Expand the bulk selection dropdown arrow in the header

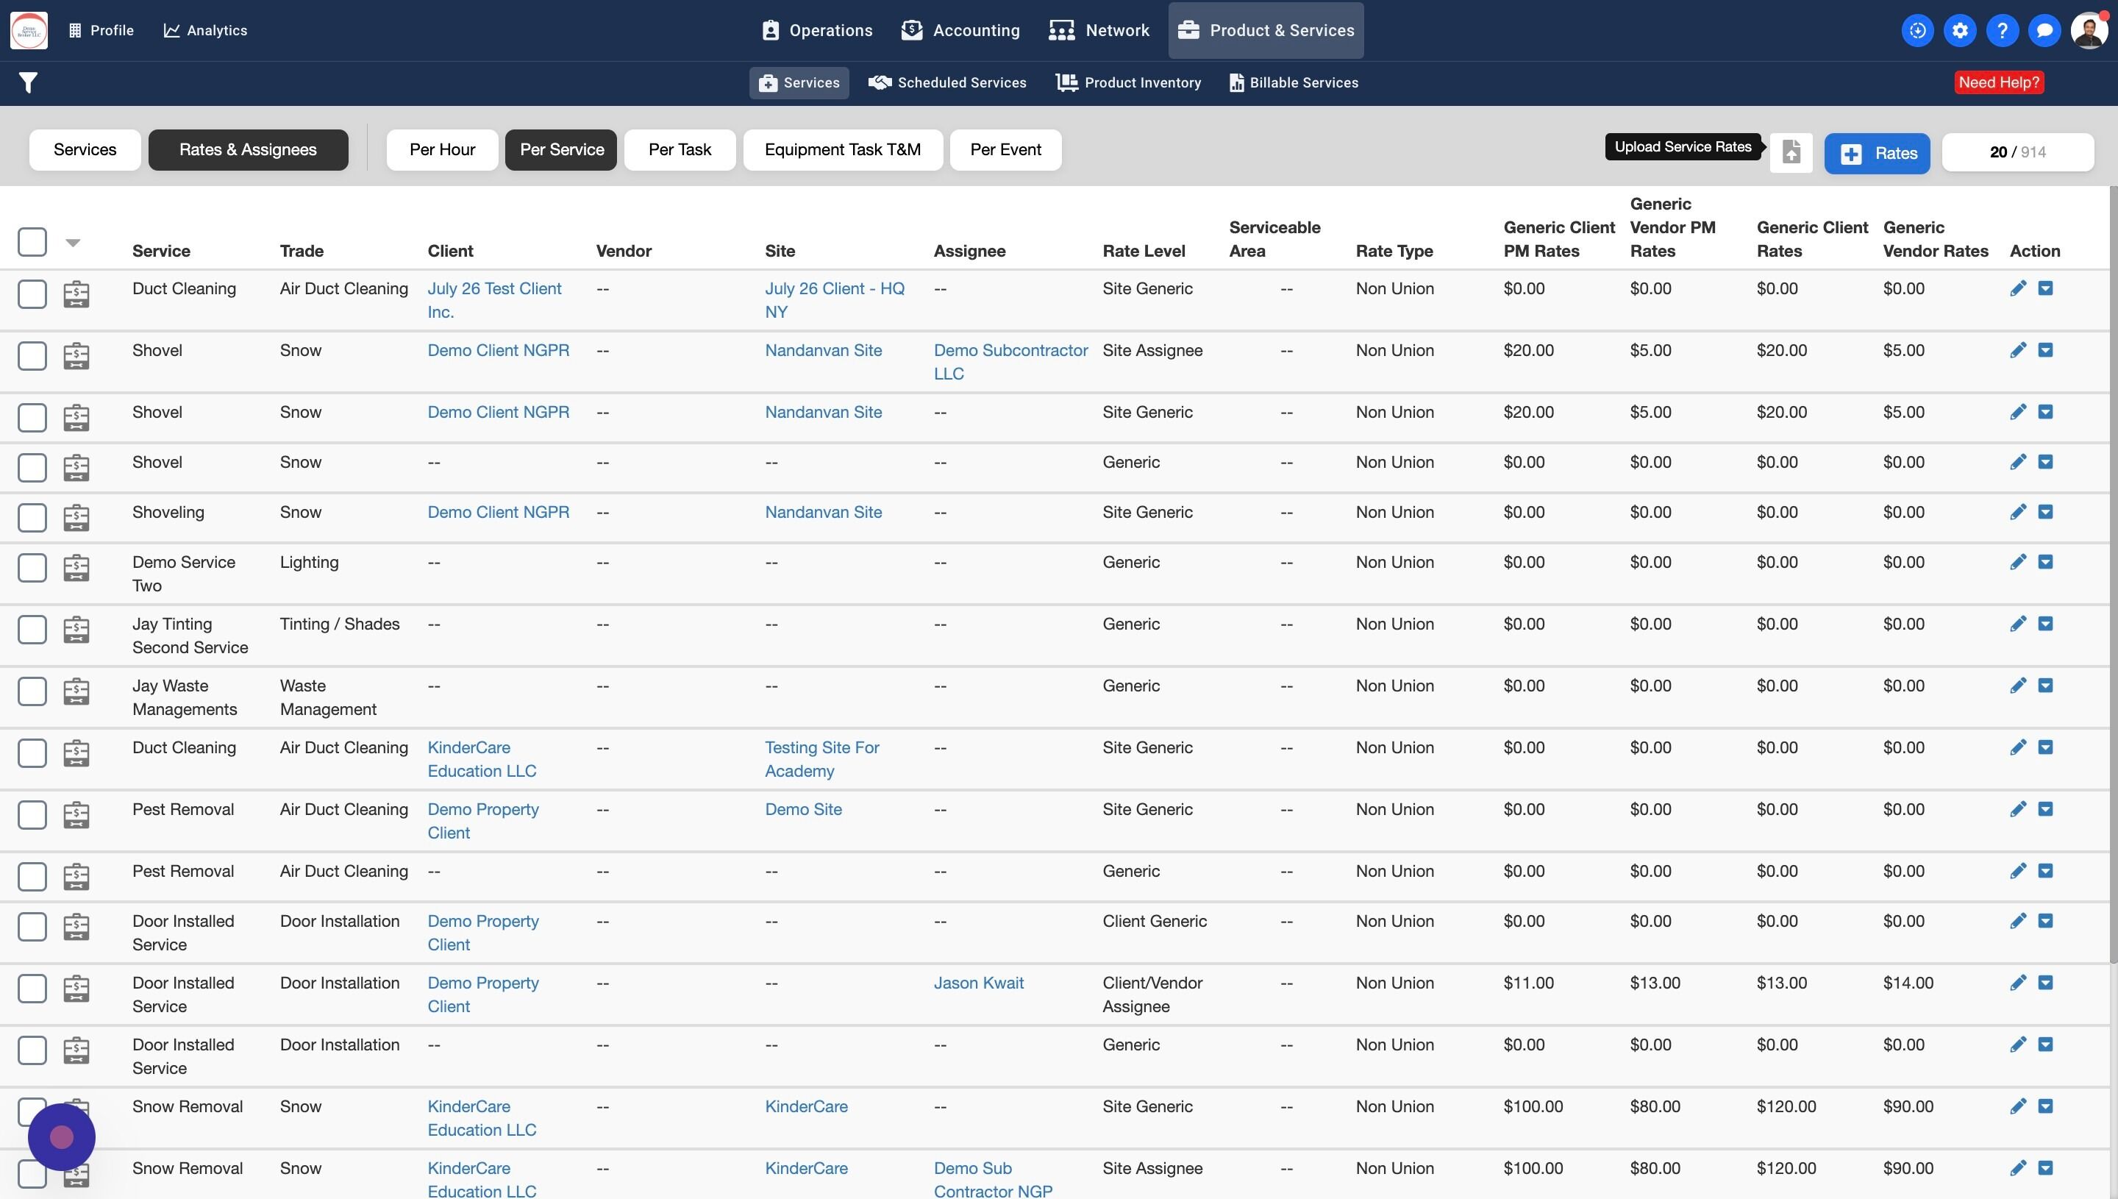coord(74,243)
